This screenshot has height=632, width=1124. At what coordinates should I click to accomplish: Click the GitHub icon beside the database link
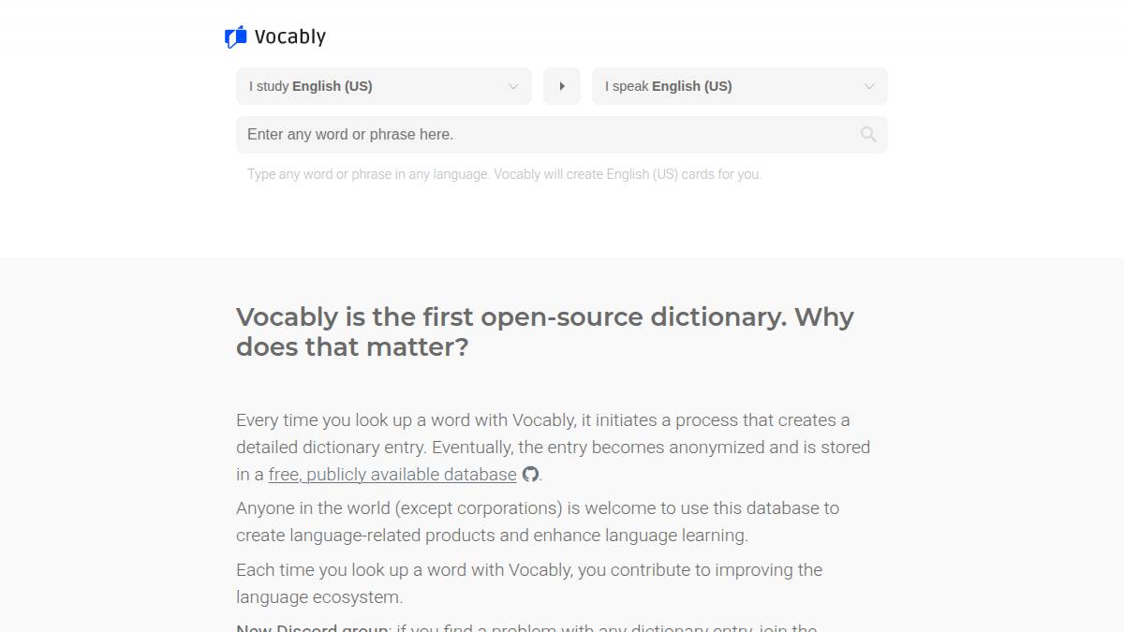(x=530, y=474)
